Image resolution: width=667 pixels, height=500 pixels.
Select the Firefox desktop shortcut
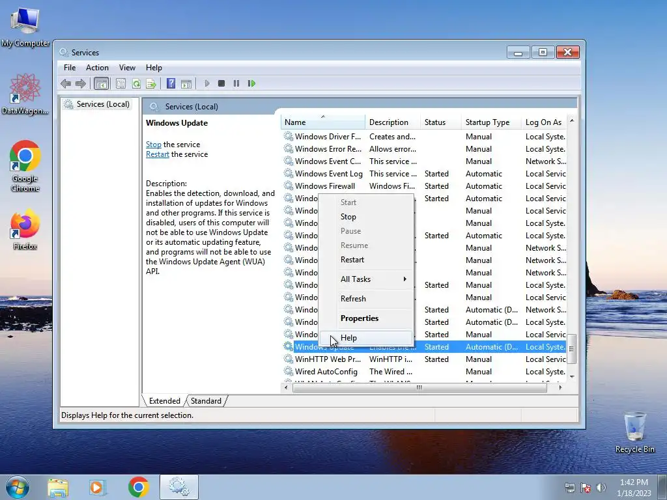click(25, 229)
